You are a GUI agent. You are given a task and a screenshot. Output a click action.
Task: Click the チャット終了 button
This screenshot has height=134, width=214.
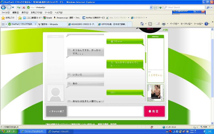(x=56, y=111)
